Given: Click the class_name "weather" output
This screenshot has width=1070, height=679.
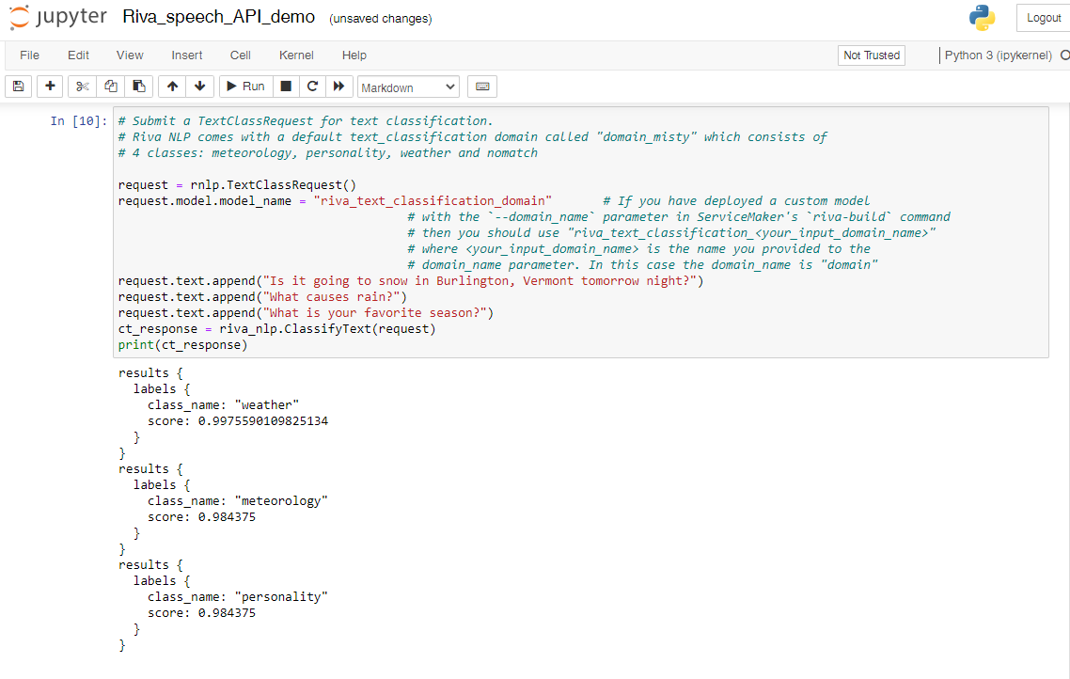Looking at the screenshot, I should [223, 404].
